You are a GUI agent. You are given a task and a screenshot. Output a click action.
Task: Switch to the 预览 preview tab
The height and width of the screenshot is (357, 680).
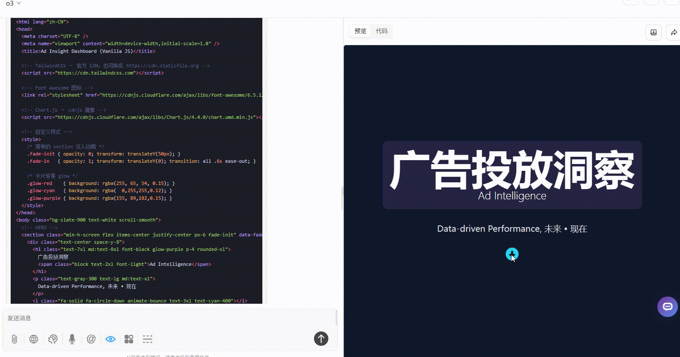click(360, 31)
